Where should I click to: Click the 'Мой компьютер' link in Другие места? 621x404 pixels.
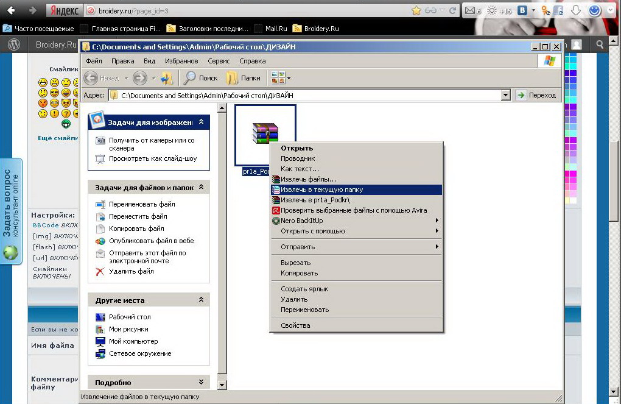(x=133, y=341)
